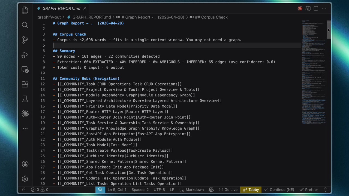The width and height of the screenshot is (349, 196).
Task: Open editor More Actions menu
Action: [324, 8]
